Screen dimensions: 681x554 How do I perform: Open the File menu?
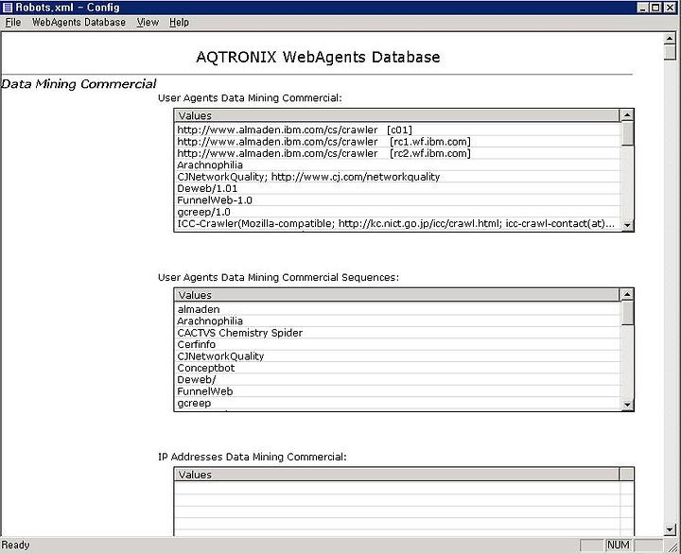(13, 22)
